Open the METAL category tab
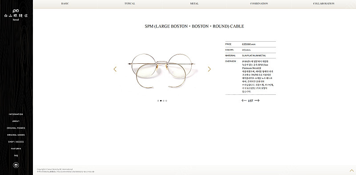The height and width of the screenshot is (175, 356). click(194, 4)
